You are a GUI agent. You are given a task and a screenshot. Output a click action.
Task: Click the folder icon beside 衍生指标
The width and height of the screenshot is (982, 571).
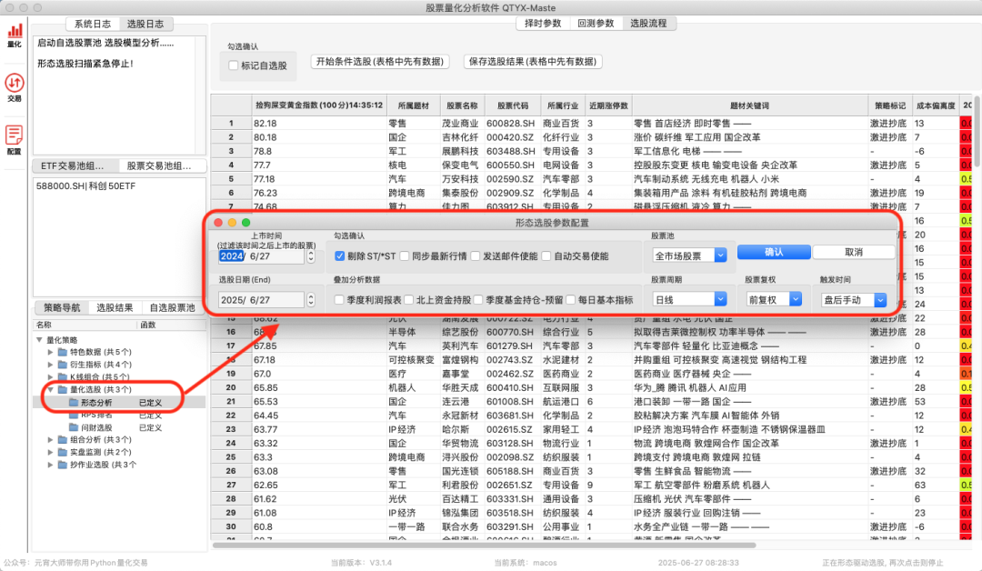pos(63,365)
